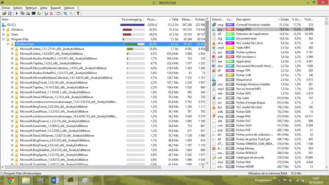Click the Command Prompt Here toolbar icon
The width and height of the screenshot is (329, 185).
click(33, 13)
